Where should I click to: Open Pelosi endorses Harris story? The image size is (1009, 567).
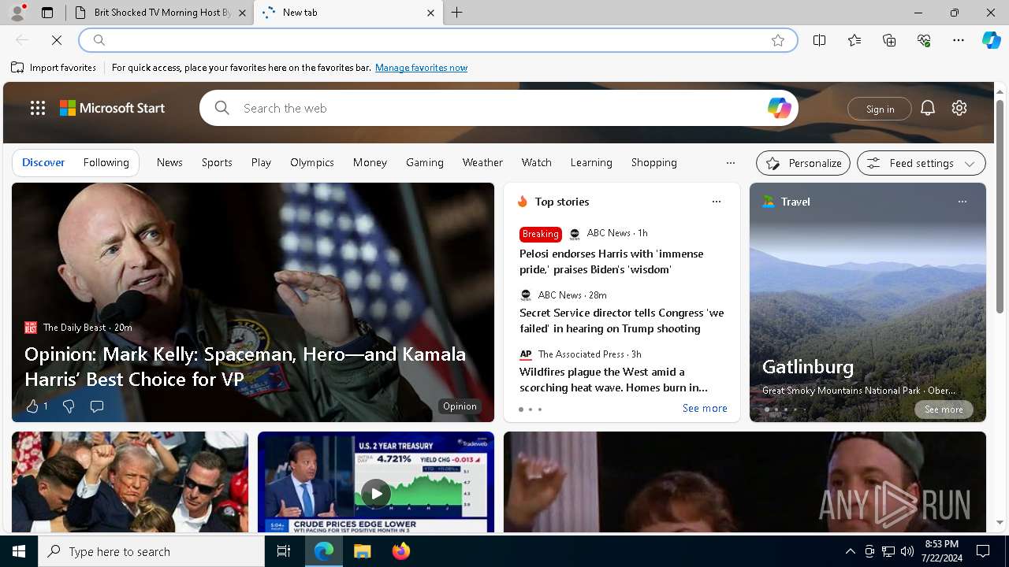[611, 261]
